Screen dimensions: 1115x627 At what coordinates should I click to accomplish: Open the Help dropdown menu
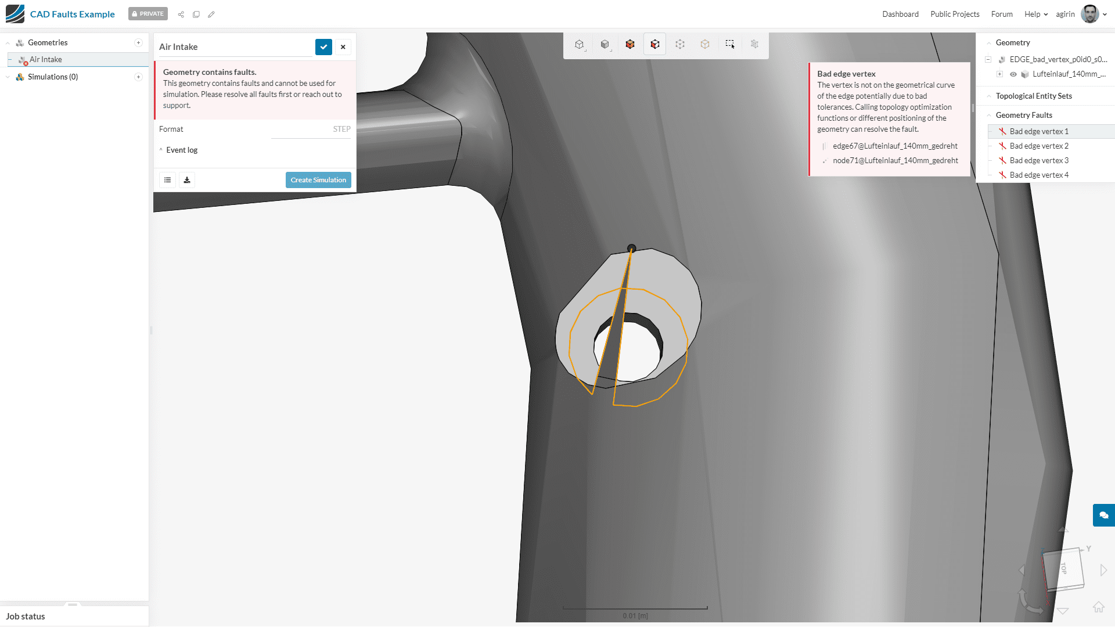1036,15
